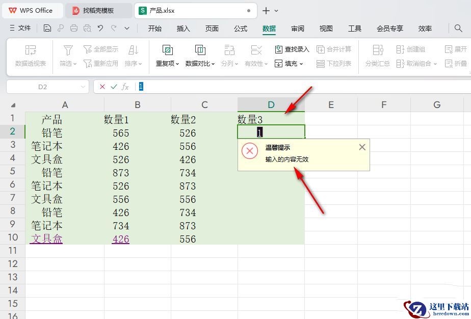Image resolution: width=471 pixels, height=319 pixels.
Task: Click 查找录入 lookup entry button
Action: coord(292,49)
